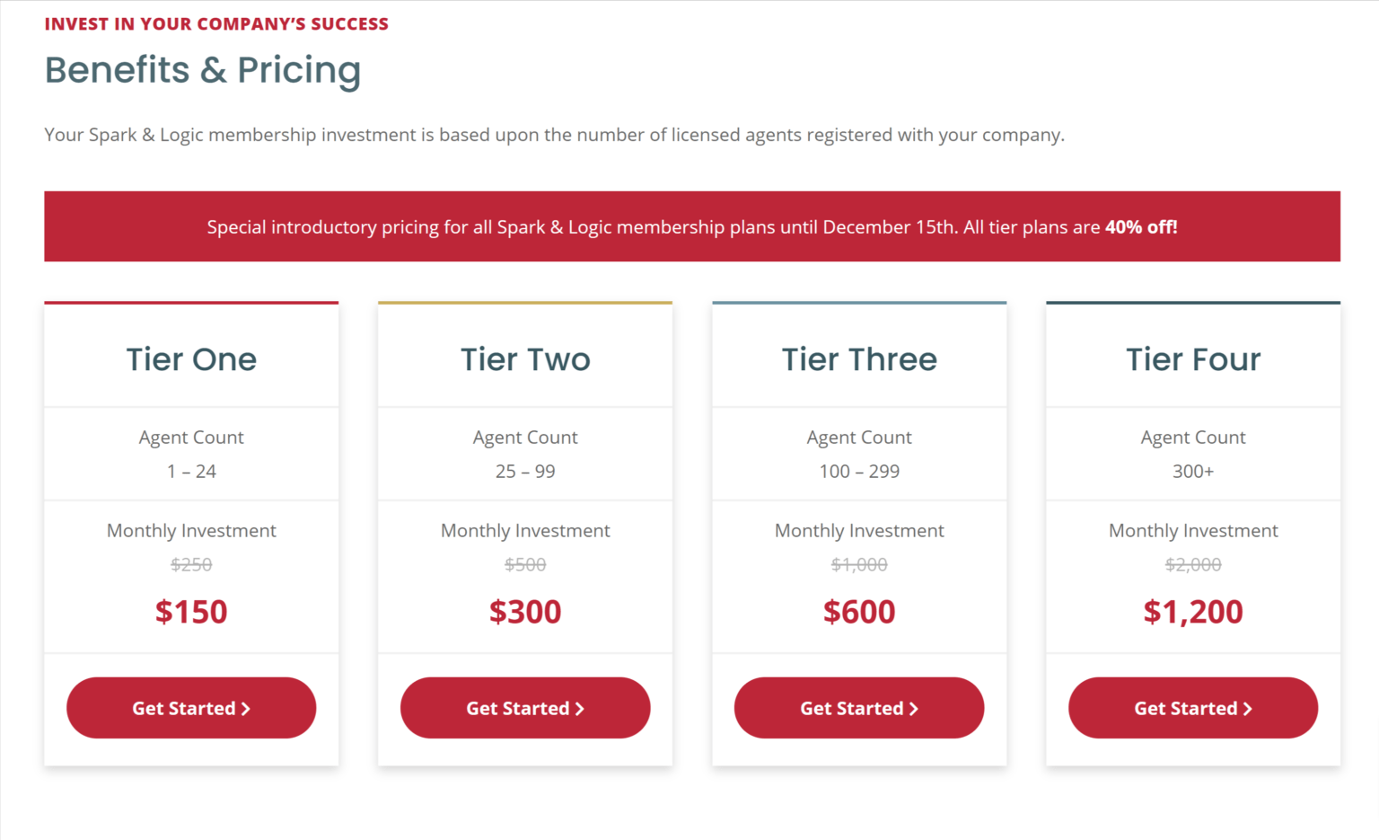Click the $1,200 discounted price
This screenshot has width=1379, height=840.
click(x=1193, y=611)
